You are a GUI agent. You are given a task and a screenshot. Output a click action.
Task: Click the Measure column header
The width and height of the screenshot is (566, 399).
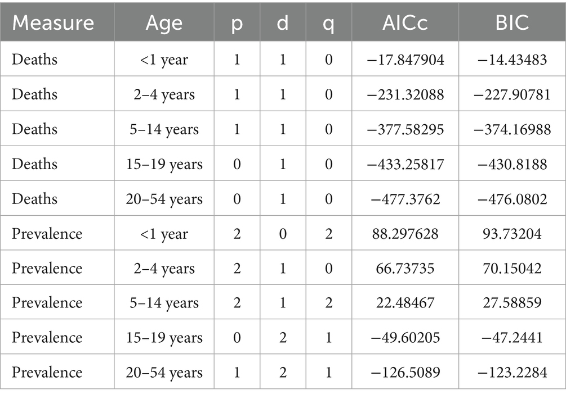pos(54,24)
